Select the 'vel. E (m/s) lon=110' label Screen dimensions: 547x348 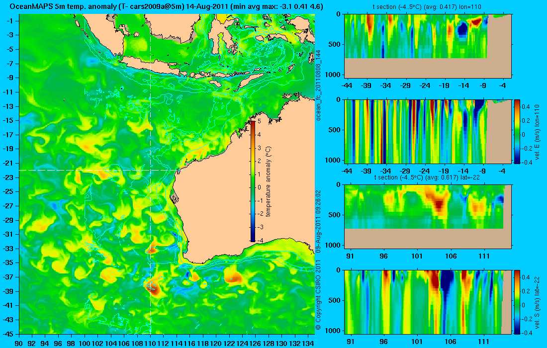[537, 132]
